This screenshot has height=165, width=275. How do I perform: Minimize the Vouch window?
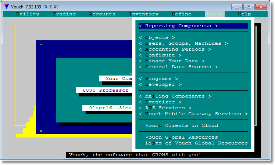pos(237,7)
